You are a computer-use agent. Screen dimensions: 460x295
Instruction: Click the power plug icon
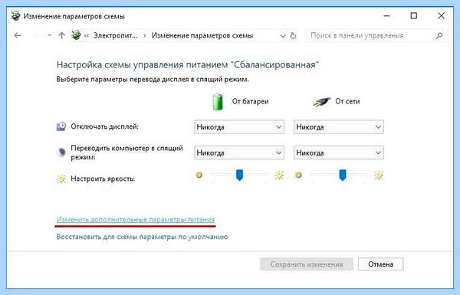(x=321, y=102)
